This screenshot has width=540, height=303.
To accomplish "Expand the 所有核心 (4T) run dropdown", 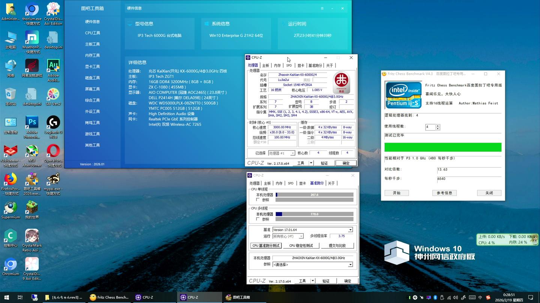I will 288,236.
